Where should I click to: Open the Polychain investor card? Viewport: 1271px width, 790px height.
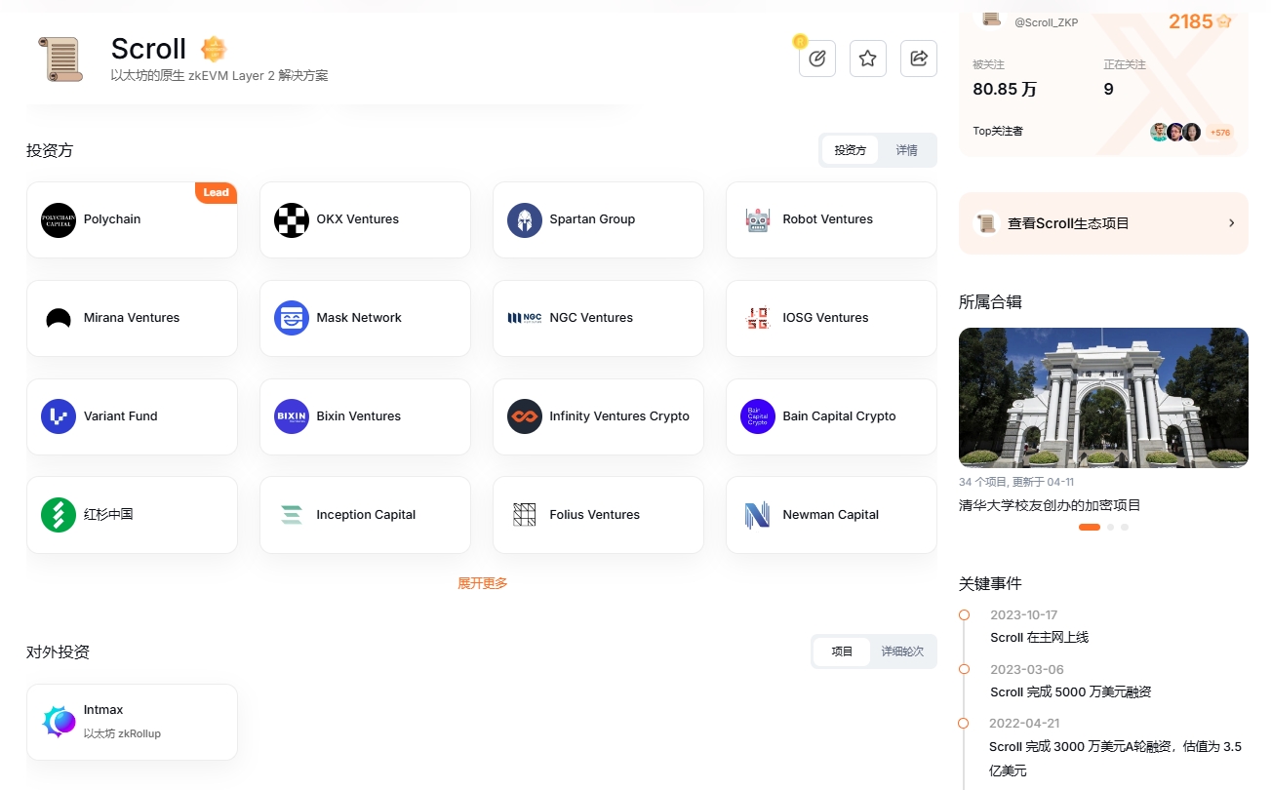tap(132, 219)
